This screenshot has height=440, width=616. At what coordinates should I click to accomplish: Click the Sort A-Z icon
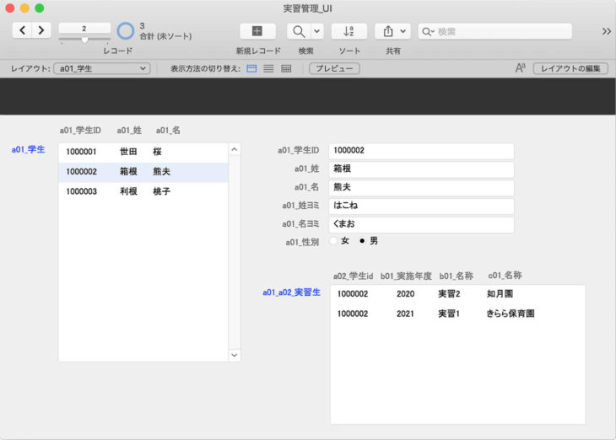coord(349,31)
